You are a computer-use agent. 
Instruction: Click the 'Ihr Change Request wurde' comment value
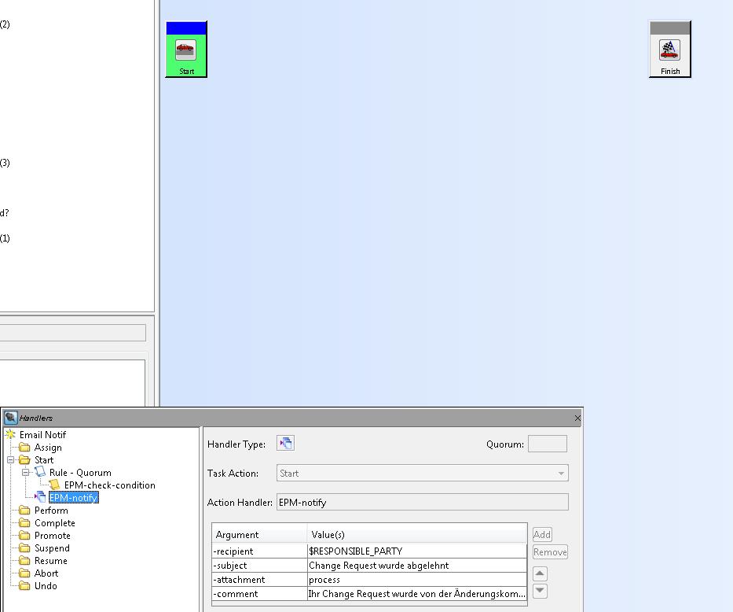(x=417, y=593)
